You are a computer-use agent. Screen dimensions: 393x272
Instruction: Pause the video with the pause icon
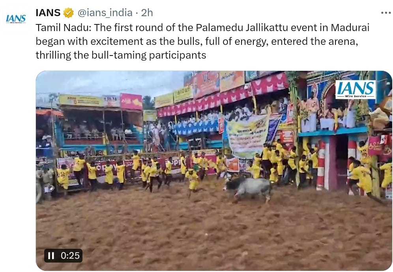tap(51, 255)
